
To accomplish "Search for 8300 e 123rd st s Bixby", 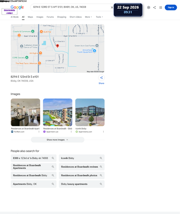I will [33, 158].
